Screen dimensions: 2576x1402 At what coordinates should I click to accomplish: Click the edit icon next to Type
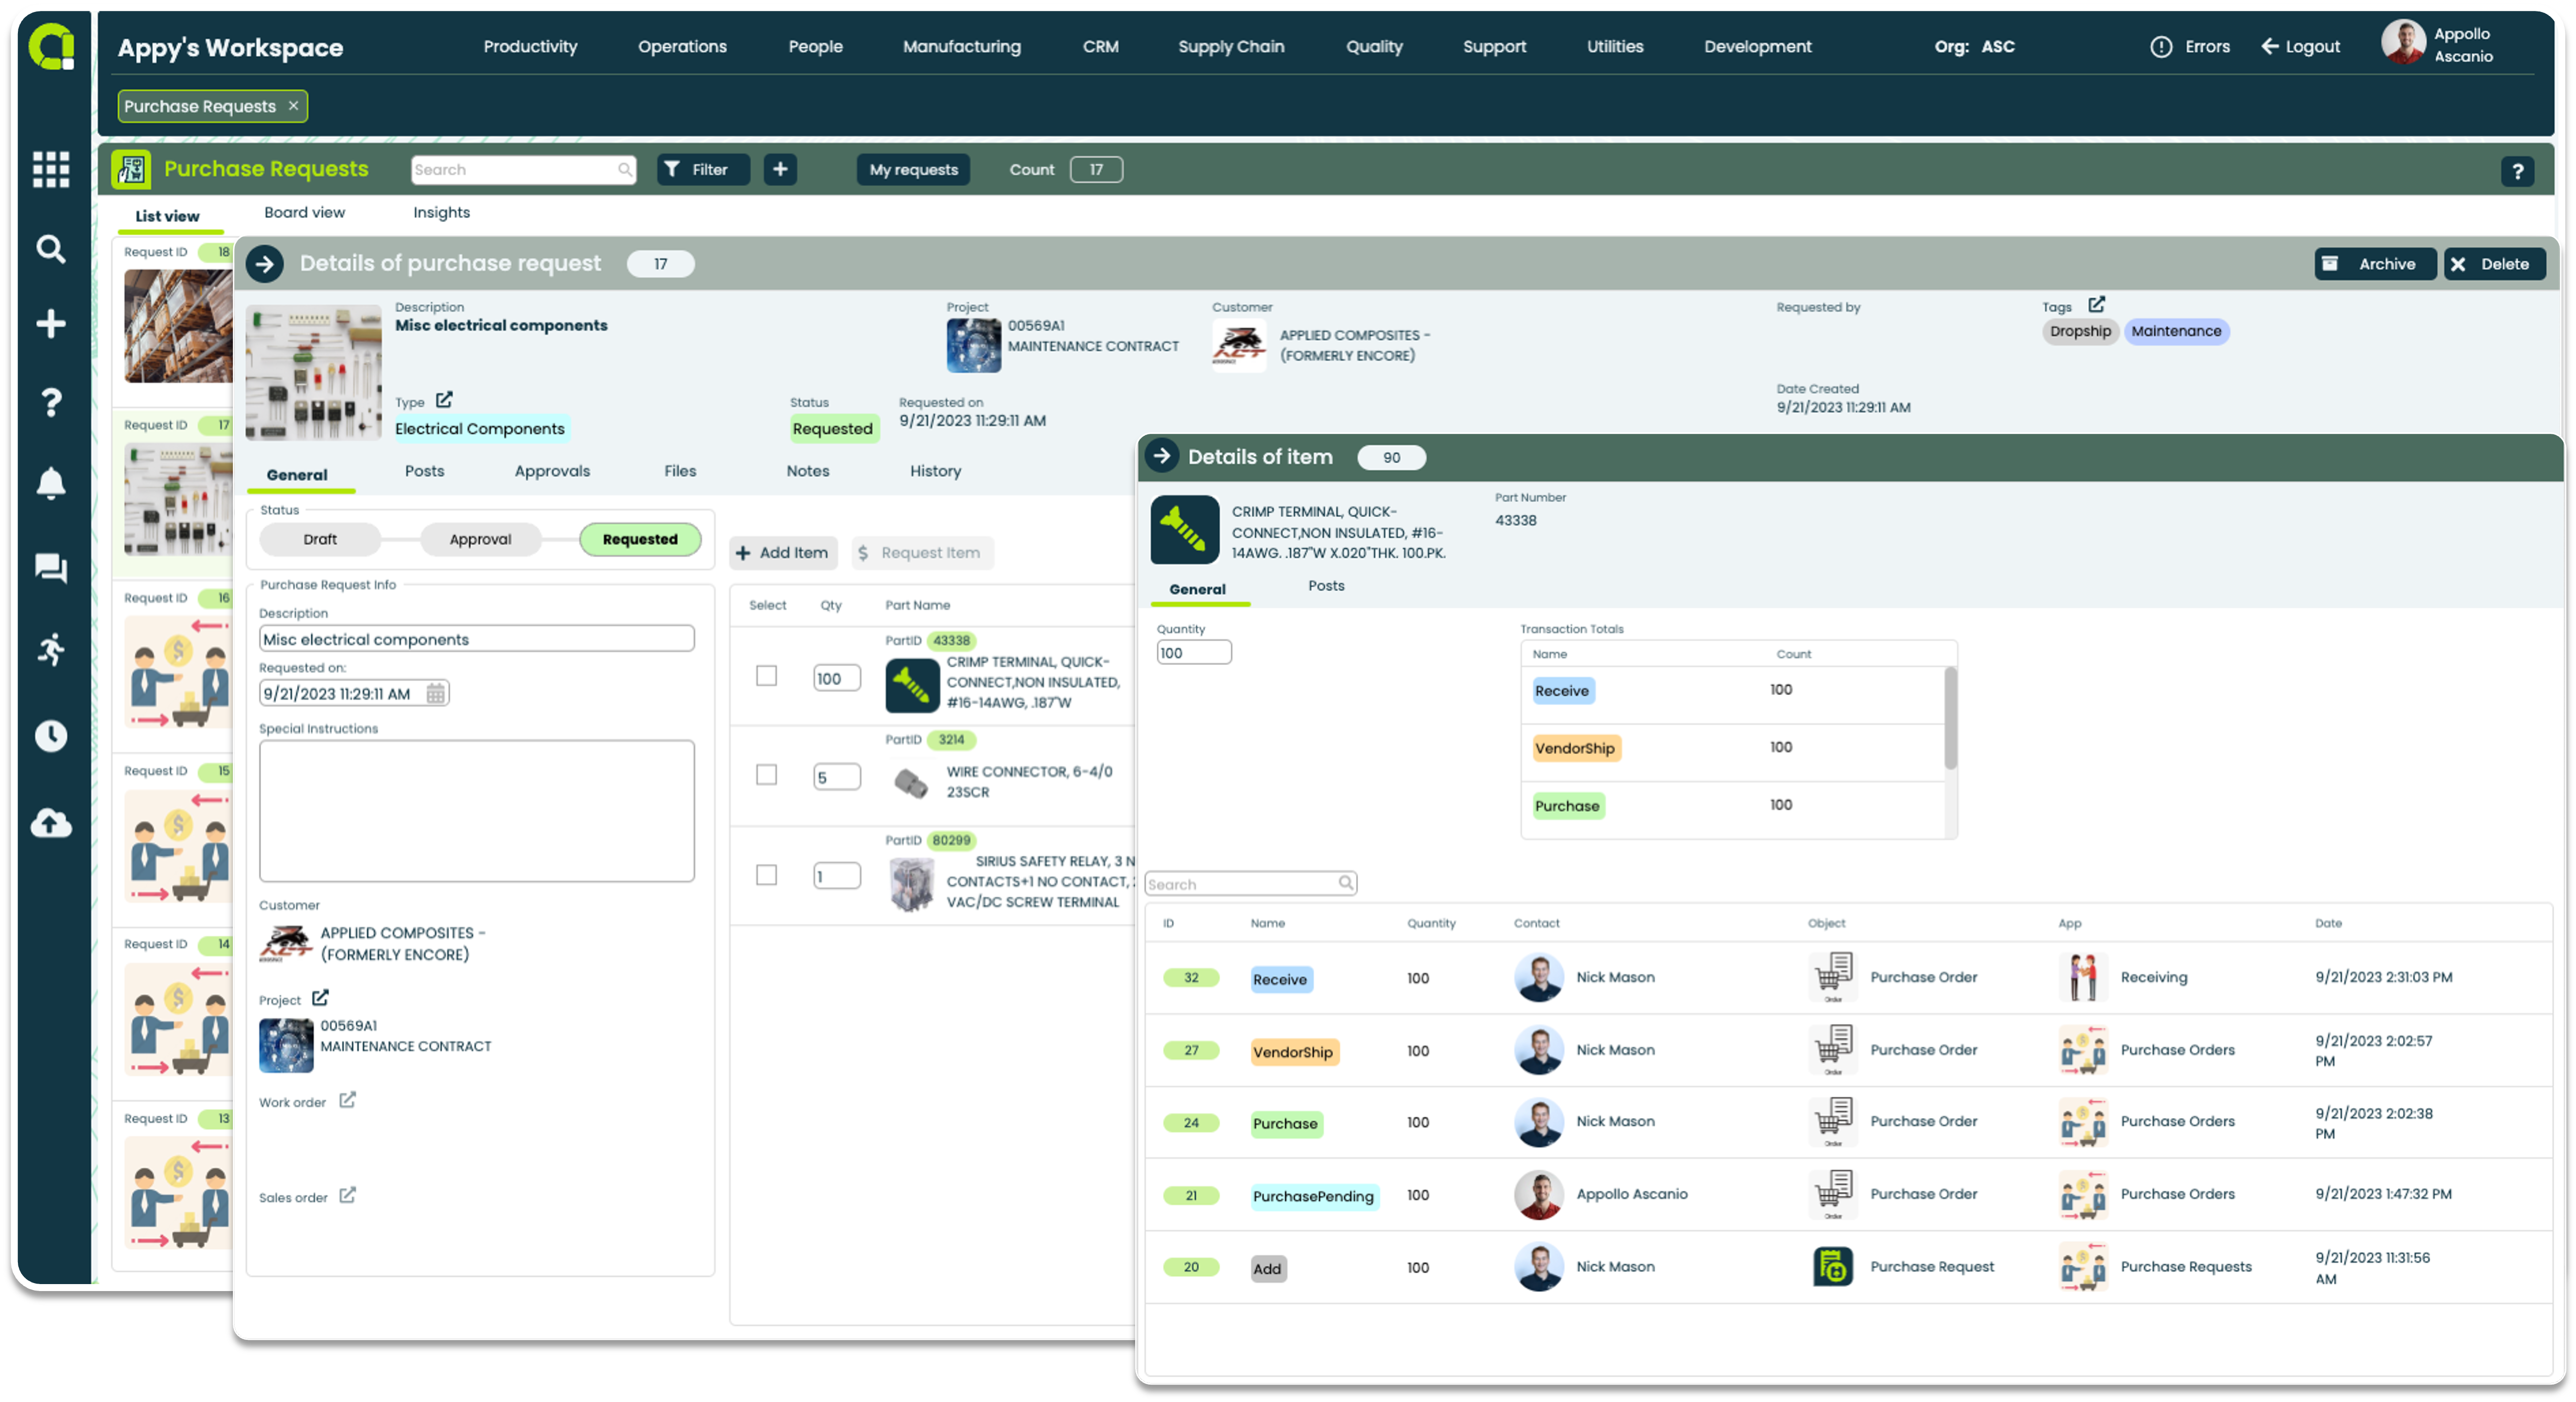[x=444, y=400]
